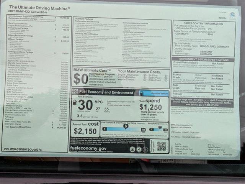This screenshot has height=184, width=245.
Task: Click '2025 BMW 430i Convertible' title
Action: click(x=28, y=12)
